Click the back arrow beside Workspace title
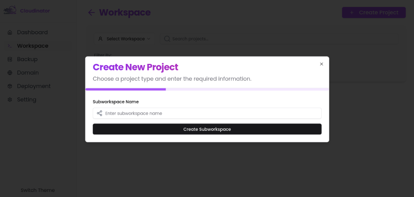Viewport: 414px width, 197px height. click(x=91, y=12)
